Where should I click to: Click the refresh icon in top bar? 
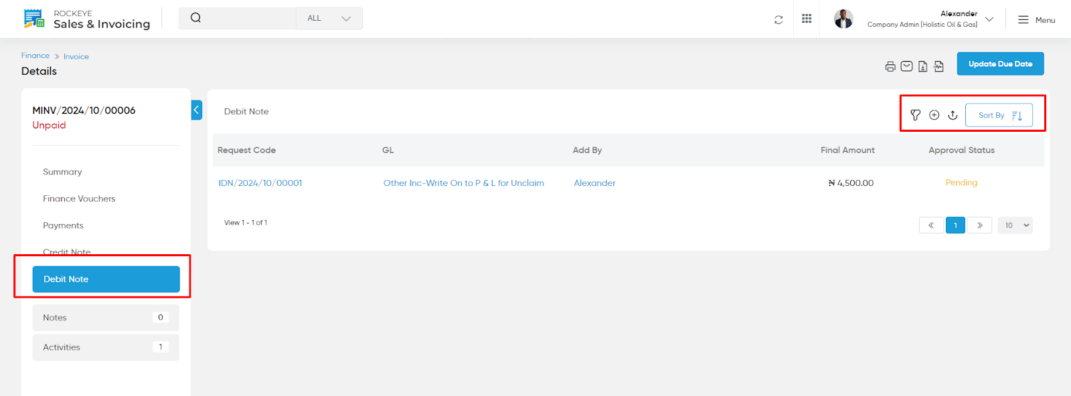click(x=778, y=19)
